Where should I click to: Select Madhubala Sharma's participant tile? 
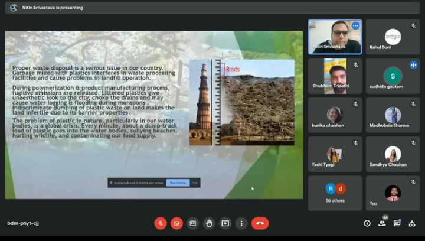point(393,115)
